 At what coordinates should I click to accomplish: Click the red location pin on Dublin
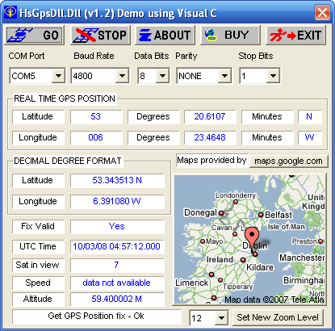[x=252, y=238]
